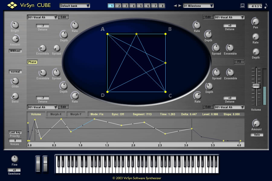Click source B's Detune value field
Viewport: 272px width, 181px height.
coord(230,26)
